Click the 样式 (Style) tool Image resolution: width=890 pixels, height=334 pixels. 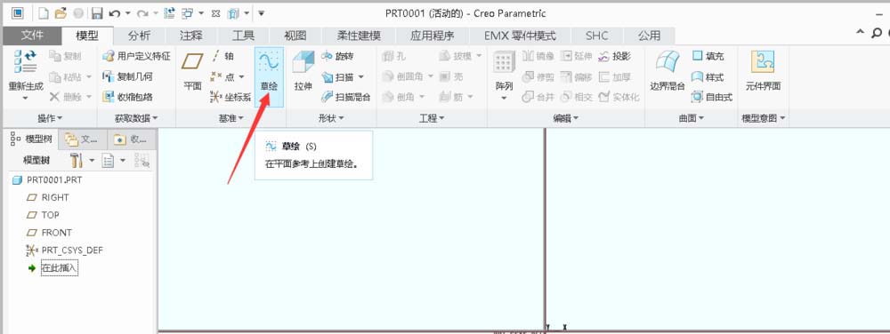pos(708,76)
